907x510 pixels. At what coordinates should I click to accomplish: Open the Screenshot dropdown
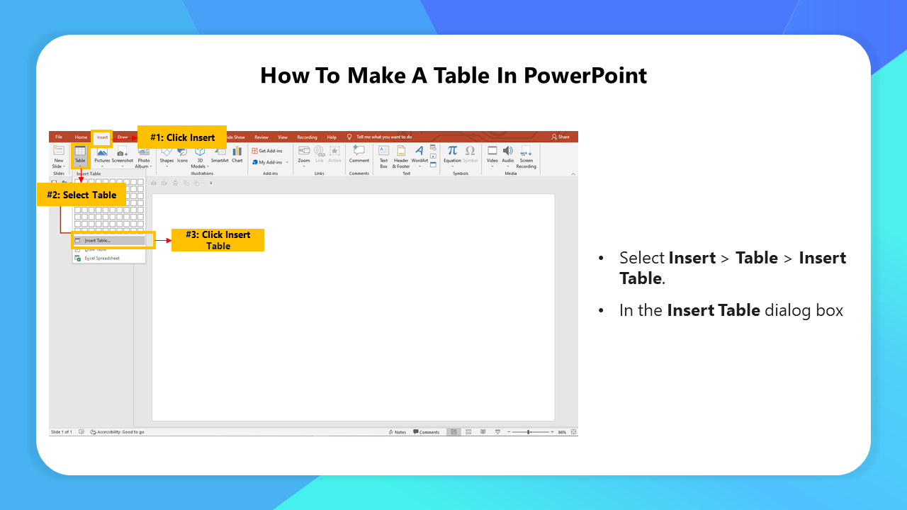coord(123,166)
